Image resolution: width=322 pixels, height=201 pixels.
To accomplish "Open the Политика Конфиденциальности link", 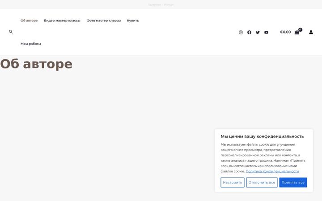I will pos(272,171).
